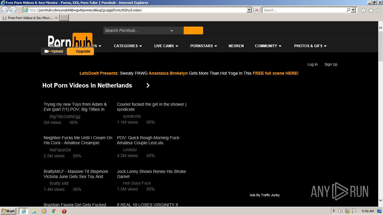This screenshot has height=215, width=383.
Task: Select the open browser tab
Action: pyautogui.click(x=30, y=18)
